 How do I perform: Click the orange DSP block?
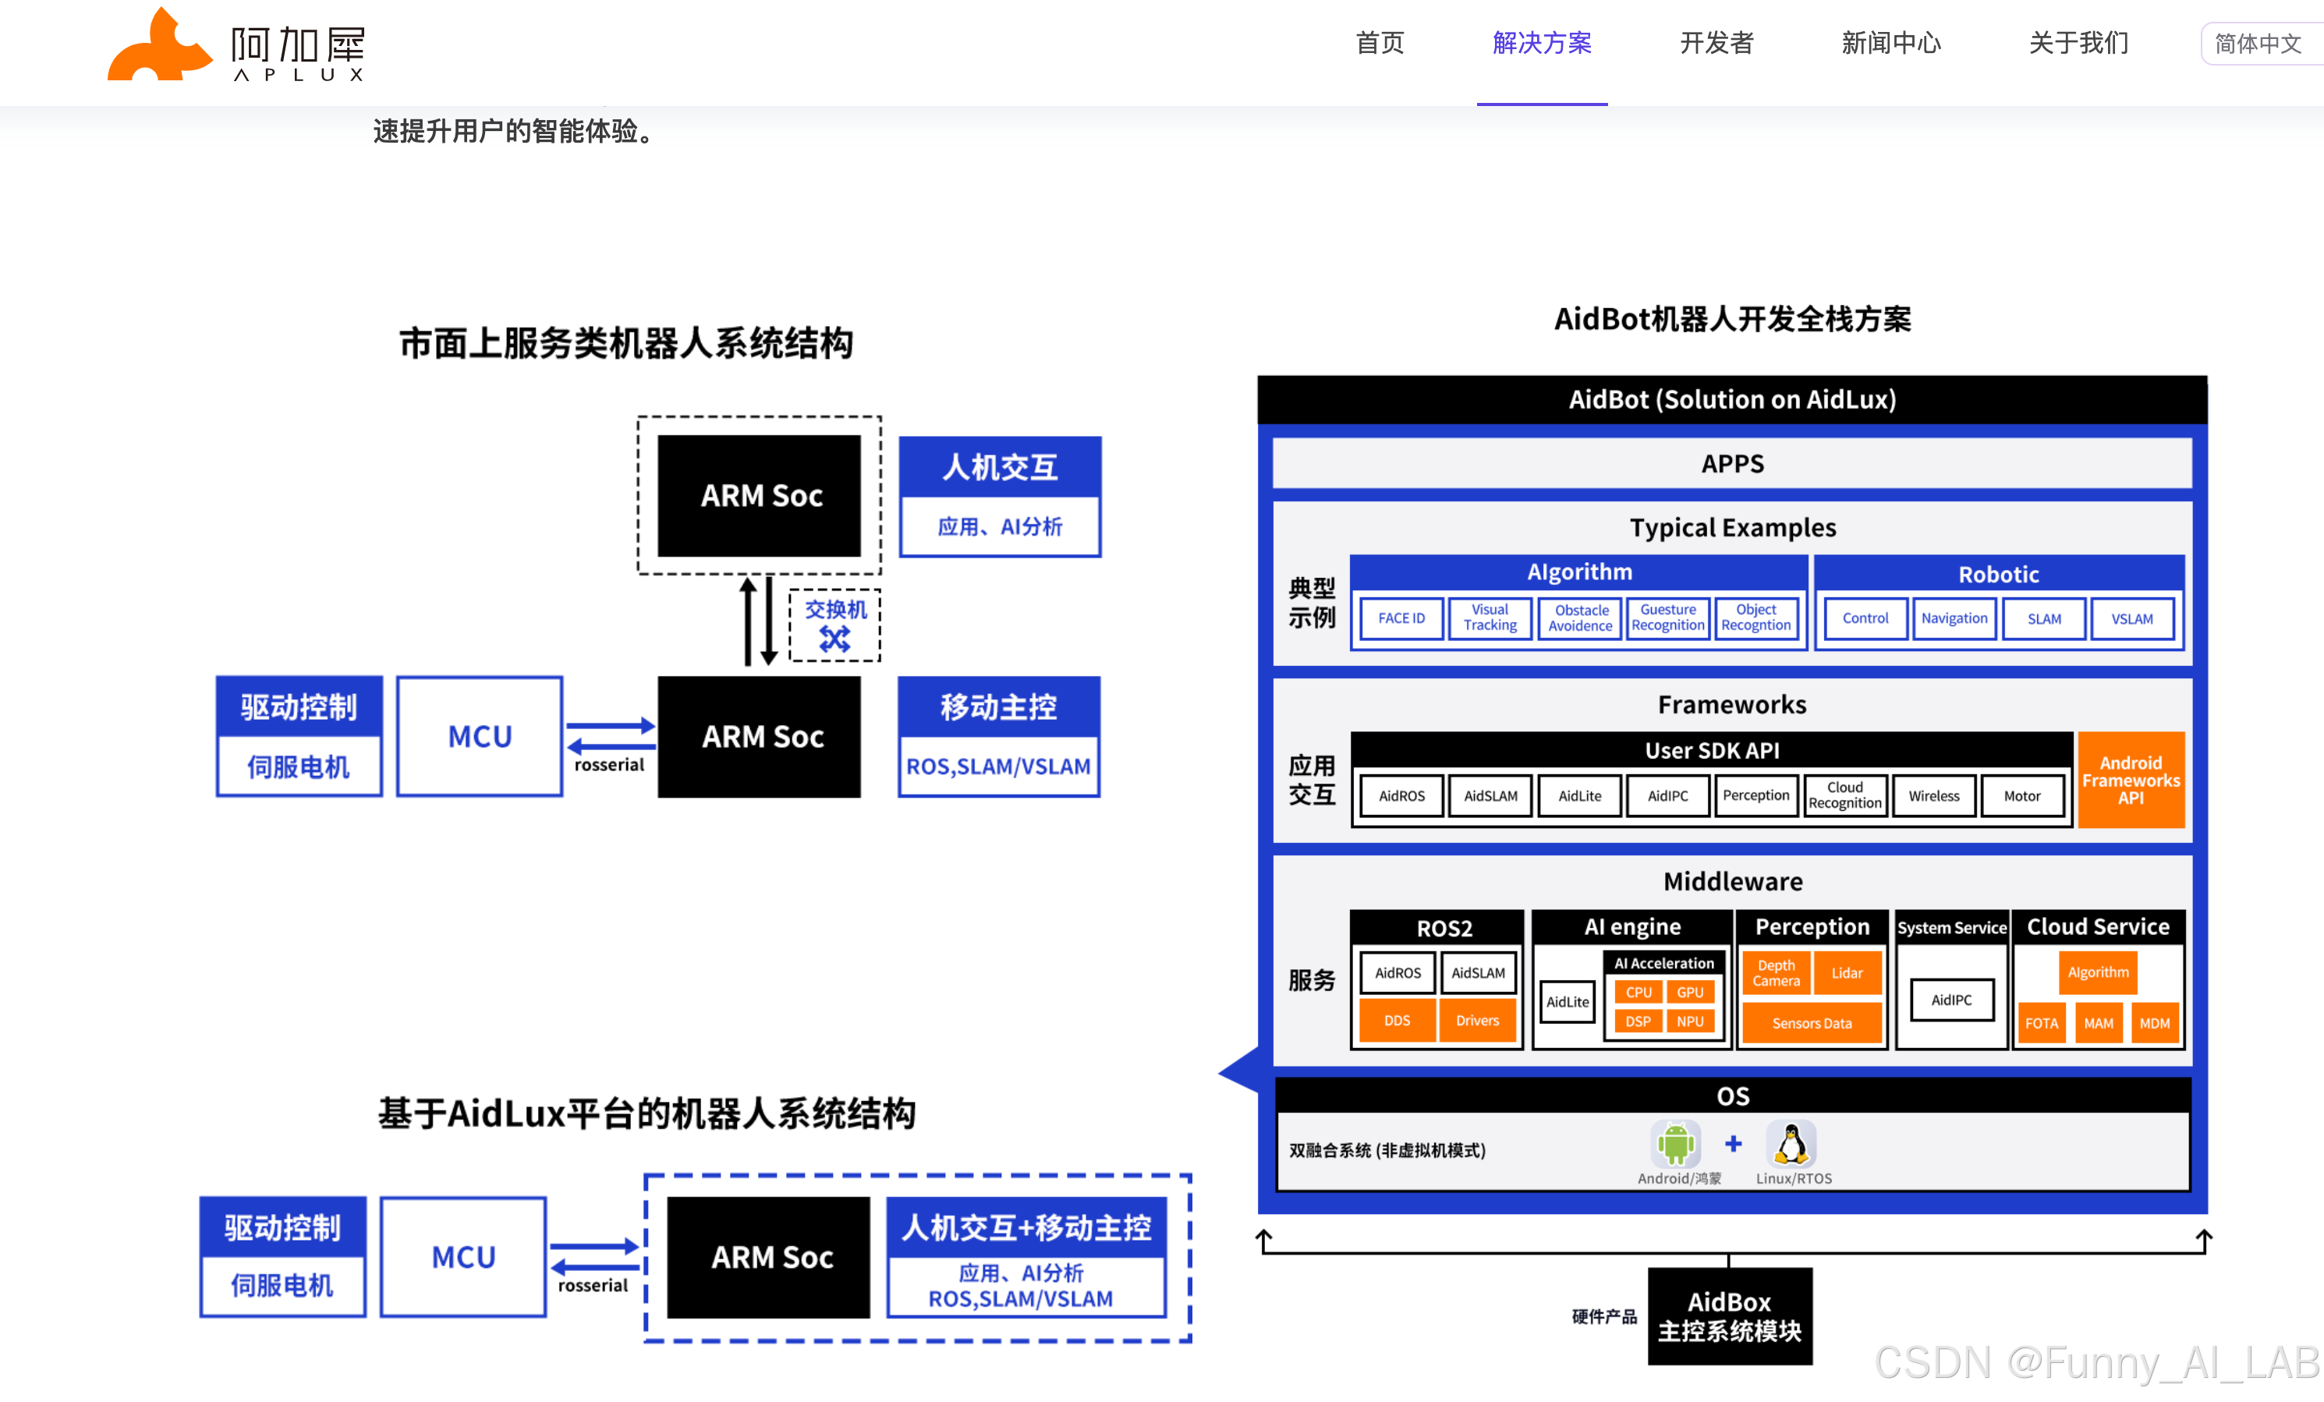(1638, 1022)
